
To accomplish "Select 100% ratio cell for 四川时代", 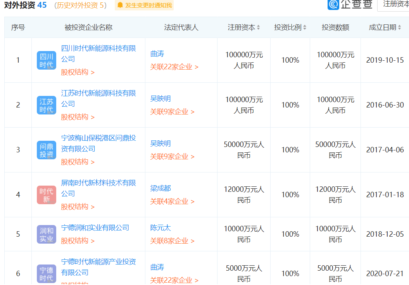I will [290, 60].
